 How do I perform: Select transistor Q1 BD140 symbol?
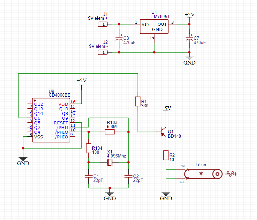point(163,132)
